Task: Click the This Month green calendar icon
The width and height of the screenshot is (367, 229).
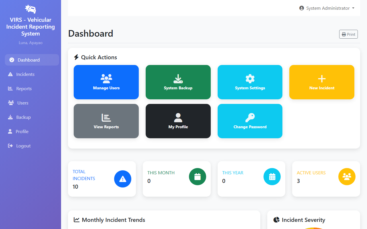Action: 198,177
